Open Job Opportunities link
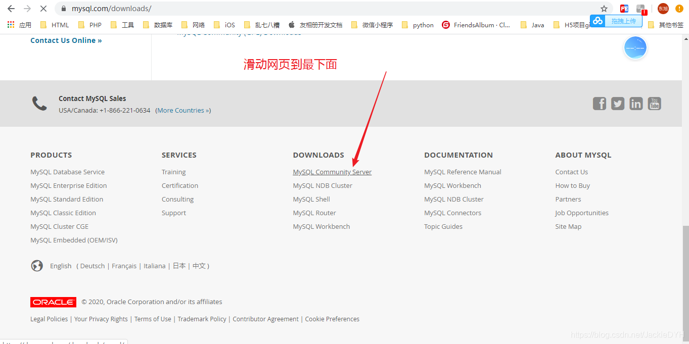This screenshot has height=344, width=689. 582,213
